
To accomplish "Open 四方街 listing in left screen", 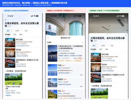I will tap(23, 53).
